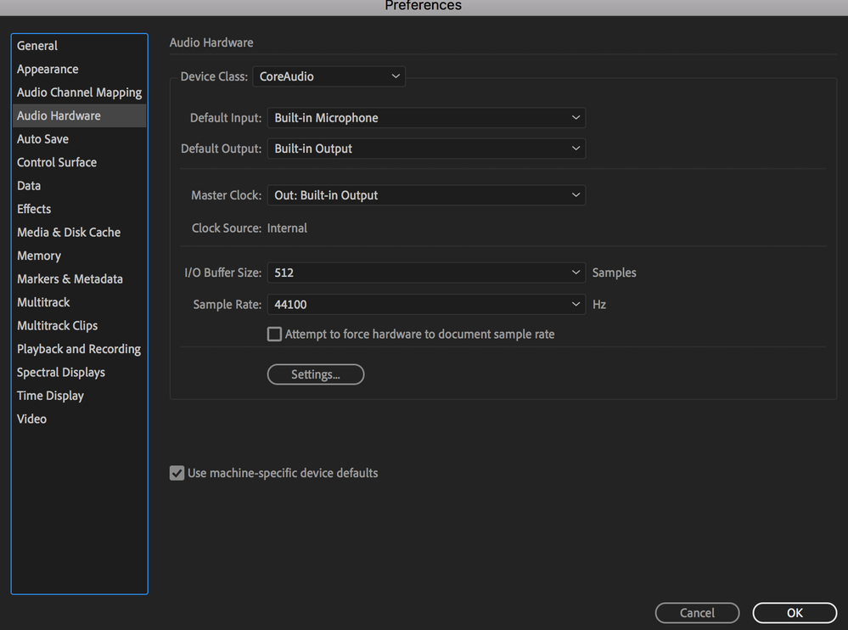
Task: Cancel the Preferences dialog
Action: 697,612
